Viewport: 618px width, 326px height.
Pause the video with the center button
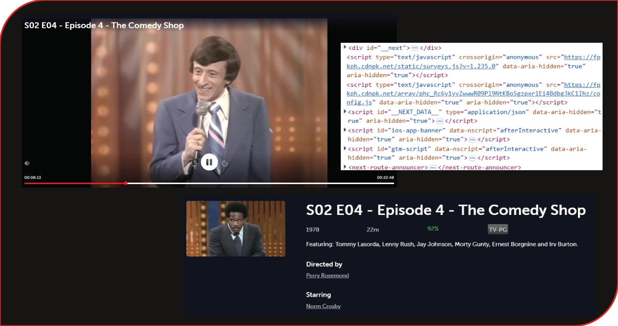209,162
